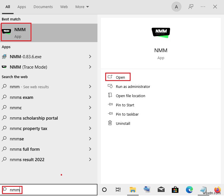The height and width of the screenshot is (196, 224).
Task: Click the search box magnifier icon
Action: (x=5, y=190)
